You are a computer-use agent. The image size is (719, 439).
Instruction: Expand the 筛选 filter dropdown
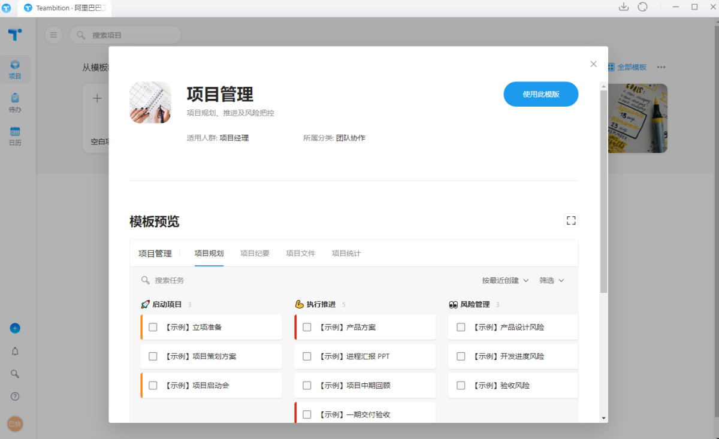[x=551, y=280]
